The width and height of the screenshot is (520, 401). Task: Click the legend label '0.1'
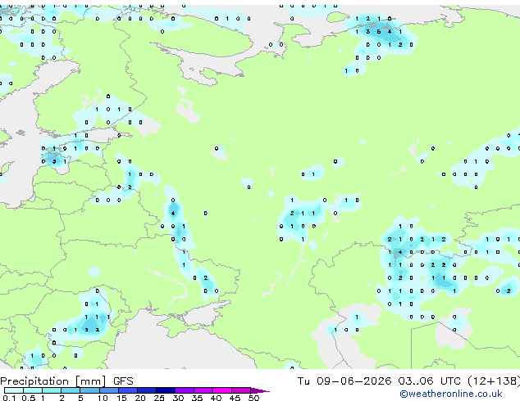pos(9,398)
